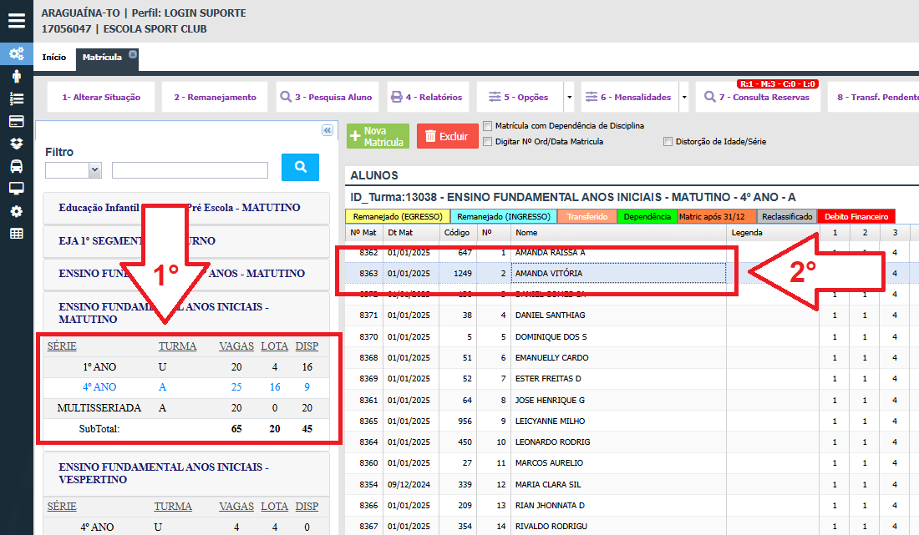Image resolution: width=919 pixels, height=535 pixels.
Task: Open the checklist sidebar icon
Action: tap(17, 99)
